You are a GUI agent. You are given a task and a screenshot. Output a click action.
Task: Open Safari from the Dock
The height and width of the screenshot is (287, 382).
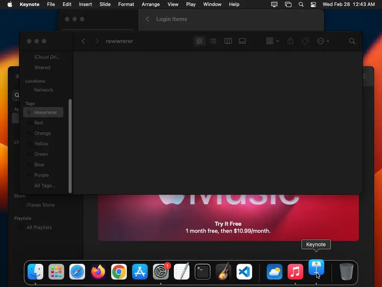point(77,272)
